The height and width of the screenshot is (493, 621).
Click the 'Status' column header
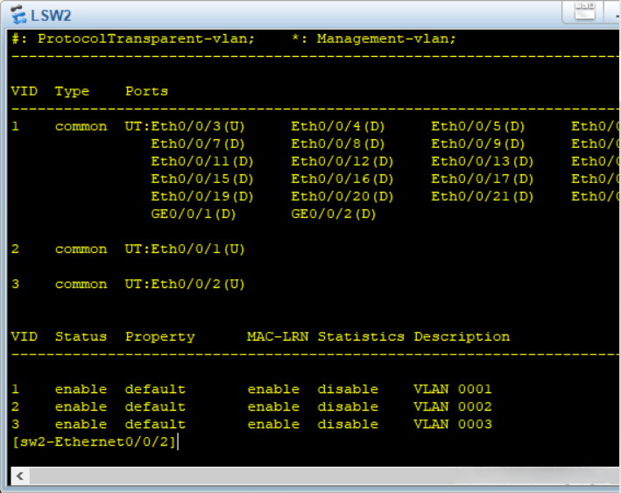81,336
